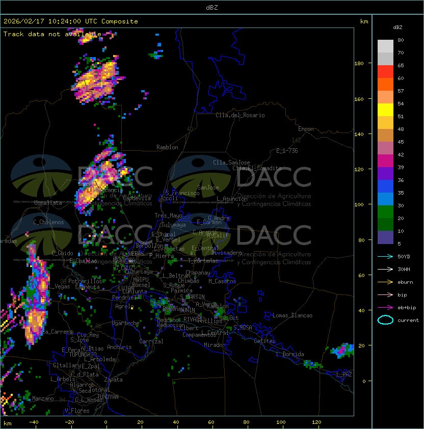Pick the red swatch in dBZ scale
The width and height of the screenshot is (424, 429).
tap(385, 72)
